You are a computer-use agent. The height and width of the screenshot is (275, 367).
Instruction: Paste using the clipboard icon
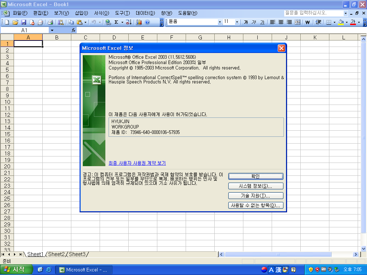pyautogui.click(x=80, y=22)
